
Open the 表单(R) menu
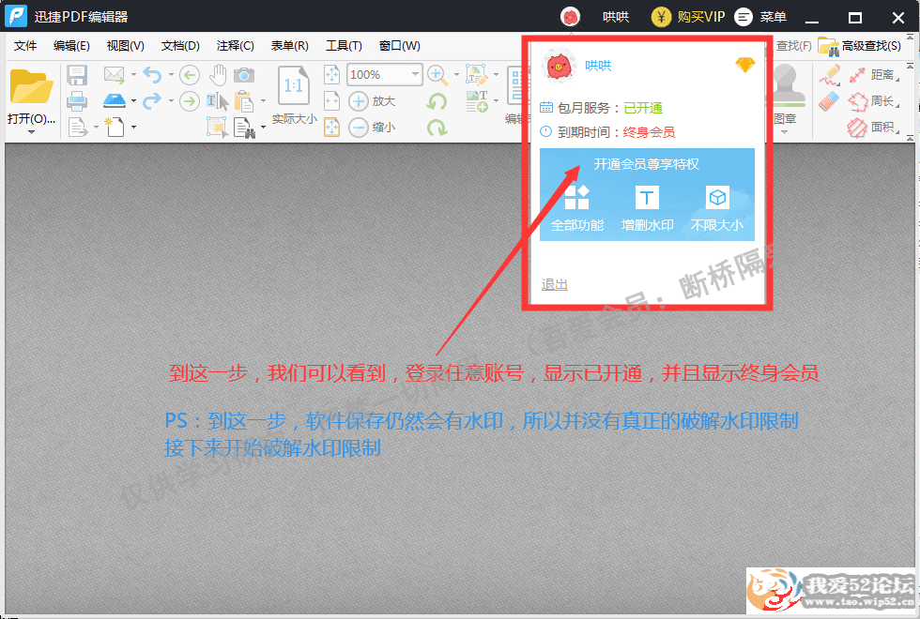[289, 46]
